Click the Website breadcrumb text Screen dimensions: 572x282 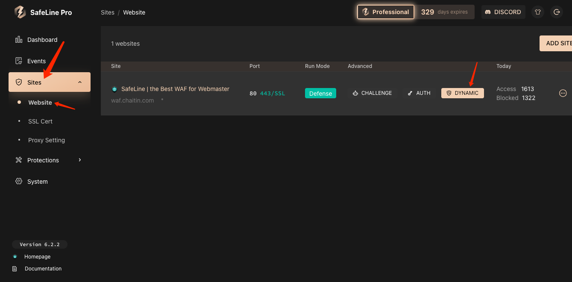tap(134, 12)
